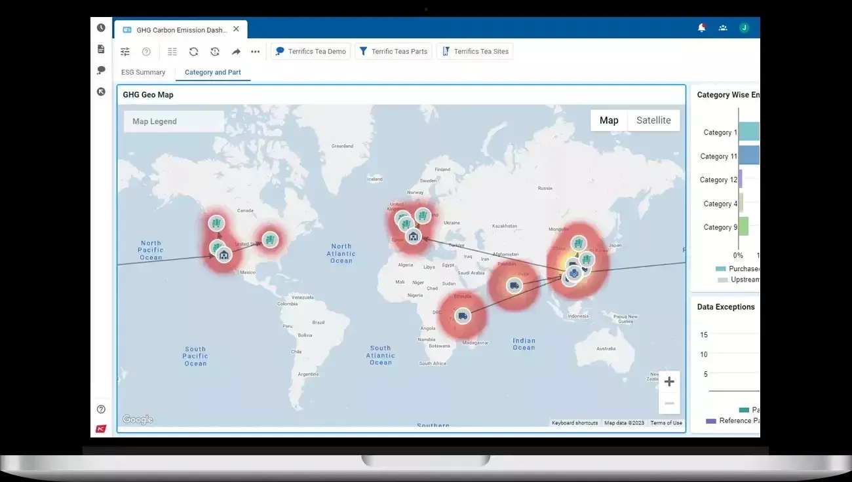
Task: Open the recent history clock icon in sidebar
Action: click(x=101, y=28)
